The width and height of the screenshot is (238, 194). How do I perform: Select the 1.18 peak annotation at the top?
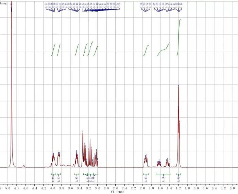[182, 5]
